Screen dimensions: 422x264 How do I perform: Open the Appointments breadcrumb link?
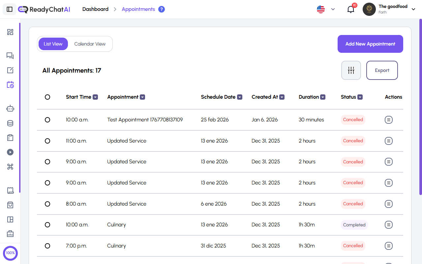coord(138,9)
